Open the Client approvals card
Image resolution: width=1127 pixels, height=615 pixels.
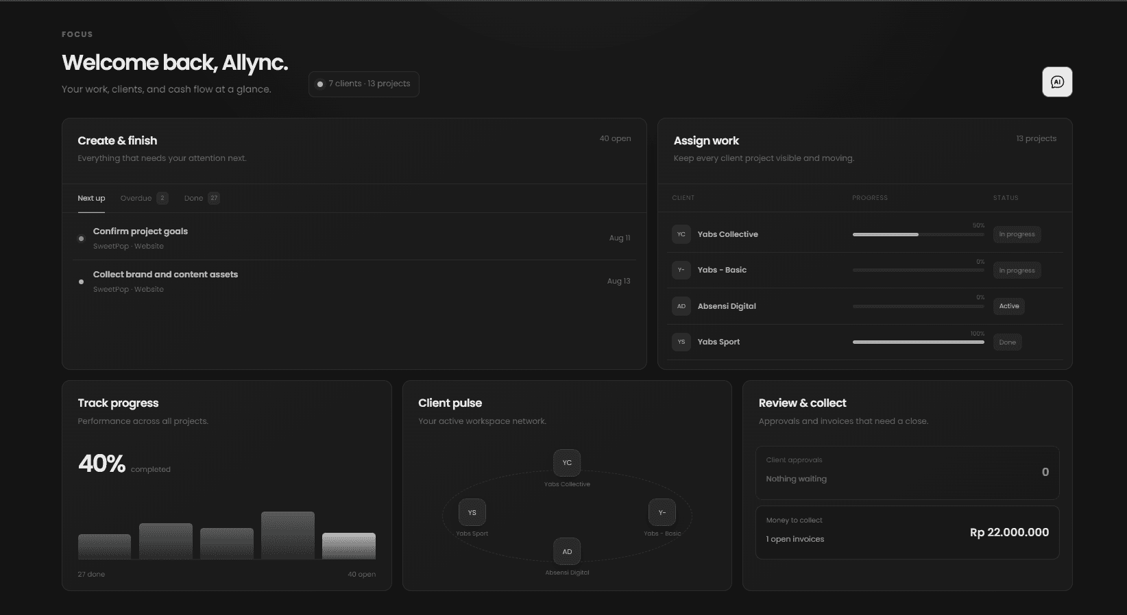908,473
